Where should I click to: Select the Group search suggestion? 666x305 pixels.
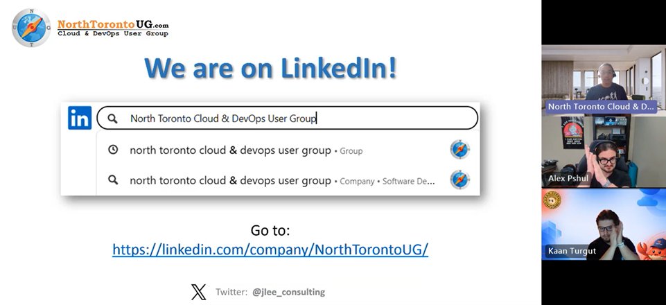click(288, 150)
